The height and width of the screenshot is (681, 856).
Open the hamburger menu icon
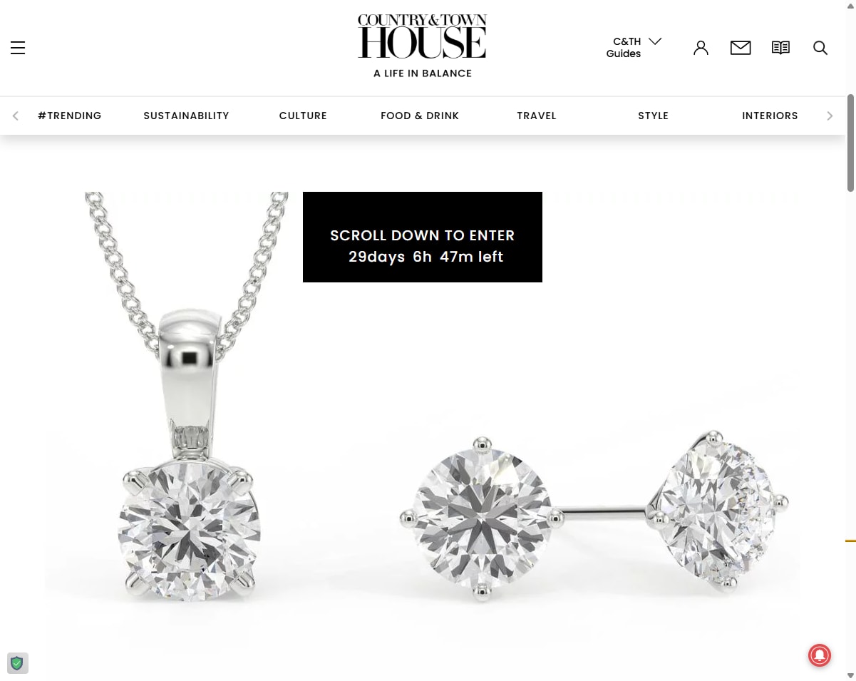[18, 48]
